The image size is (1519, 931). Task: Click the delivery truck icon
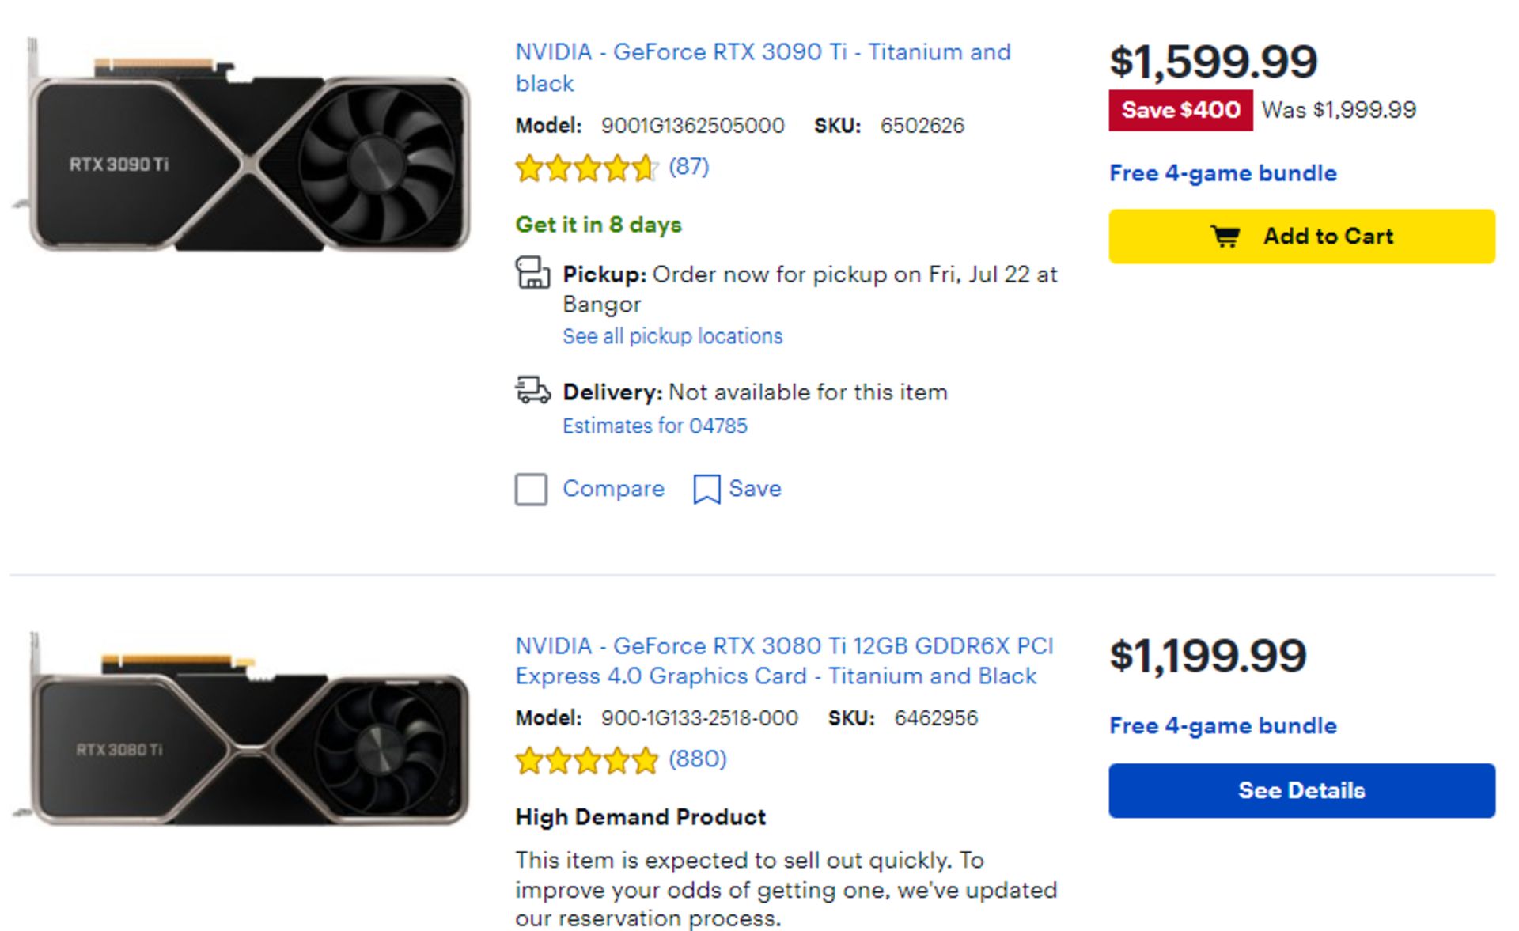pyautogui.click(x=532, y=390)
